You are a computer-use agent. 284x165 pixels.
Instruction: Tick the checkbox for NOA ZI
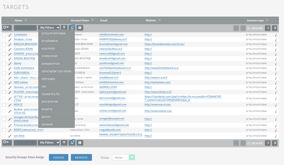click(x=4, y=105)
